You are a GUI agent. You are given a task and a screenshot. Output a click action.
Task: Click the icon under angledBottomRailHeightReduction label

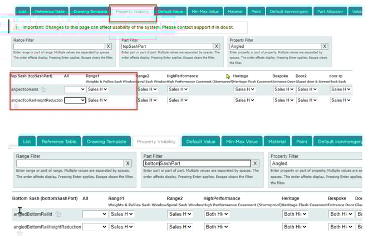pyautogui.click(x=19, y=234)
